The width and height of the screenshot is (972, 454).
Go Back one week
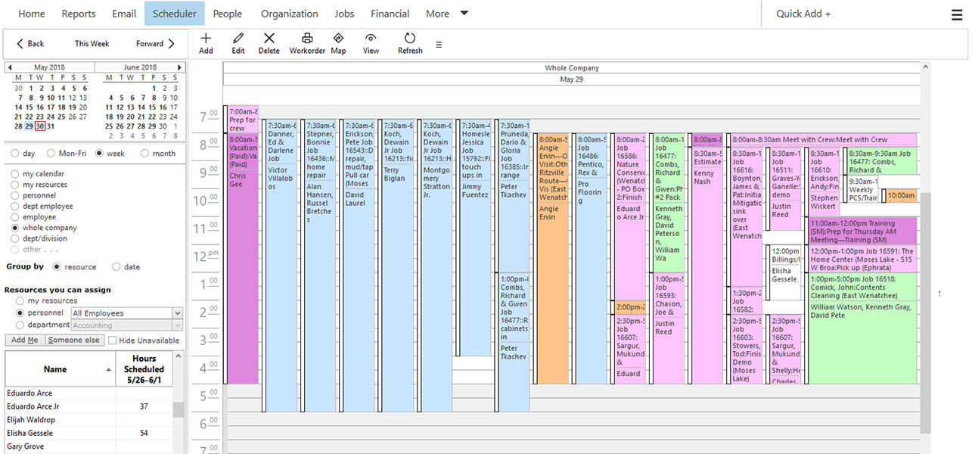(30, 44)
